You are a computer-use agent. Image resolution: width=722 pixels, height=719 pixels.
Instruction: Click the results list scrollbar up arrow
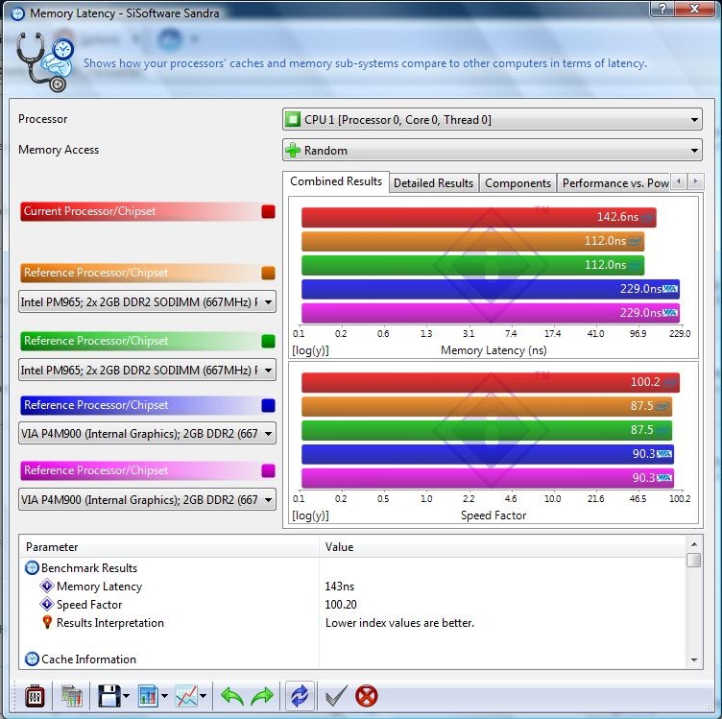[x=694, y=544]
